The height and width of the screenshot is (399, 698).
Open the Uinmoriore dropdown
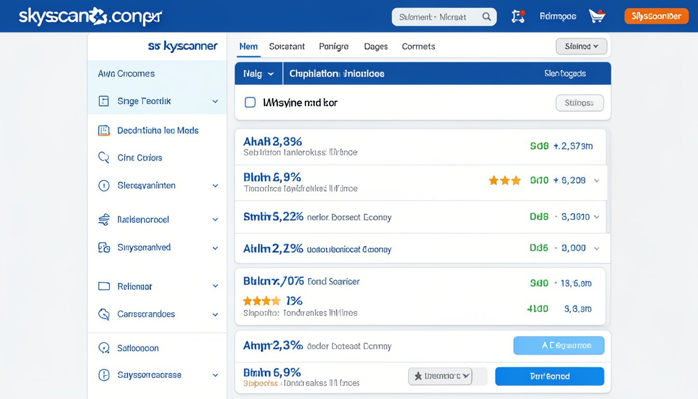point(440,376)
